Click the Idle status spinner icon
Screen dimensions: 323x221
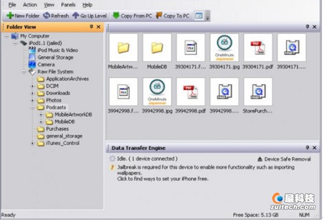point(112,159)
